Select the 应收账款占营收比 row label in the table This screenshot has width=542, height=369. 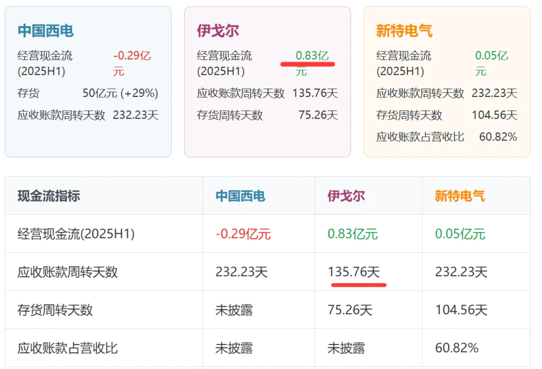tap(67, 348)
